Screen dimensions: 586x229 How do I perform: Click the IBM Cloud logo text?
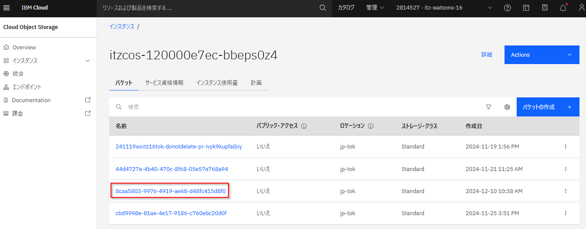click(x=35, y=8)
